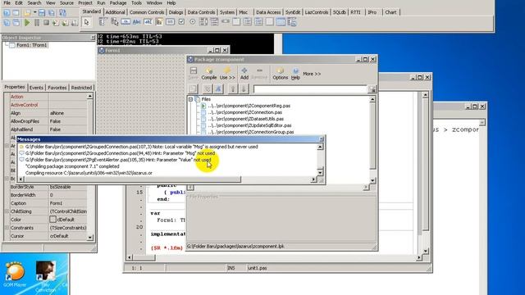This screenshot has width=525, height=295.
Task: Pick the TCheckBox component icon
Action: [181, 22]
